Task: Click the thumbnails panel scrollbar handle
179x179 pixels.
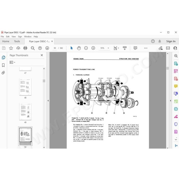Action: tap(44, 81)
